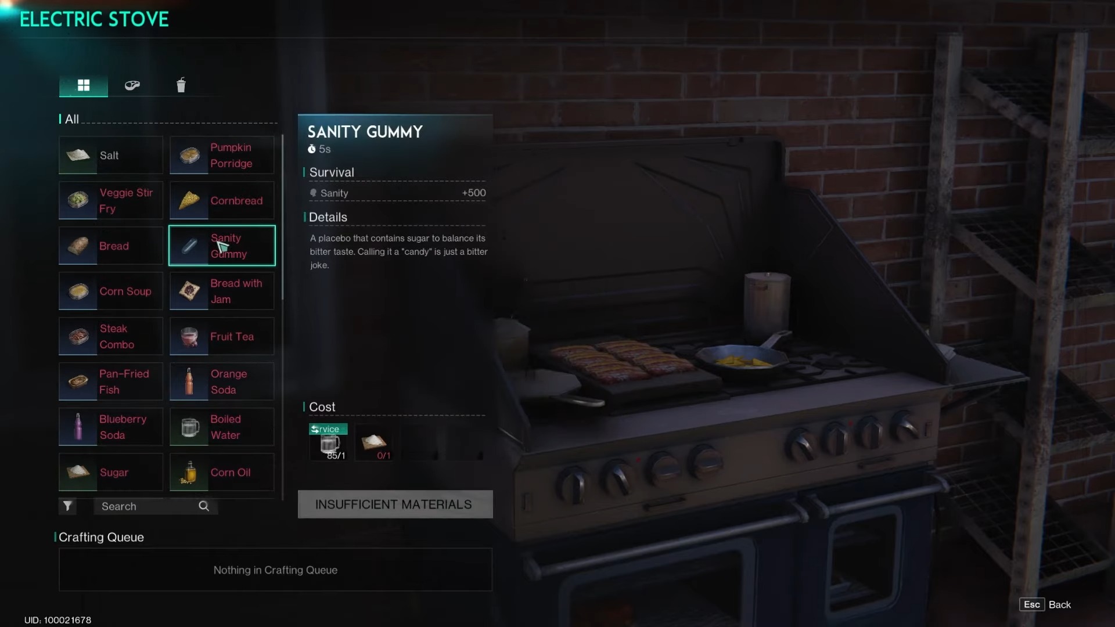Click the filter icon in search bar
Viewport: 1115px width, 627px height.
point(67,506)
